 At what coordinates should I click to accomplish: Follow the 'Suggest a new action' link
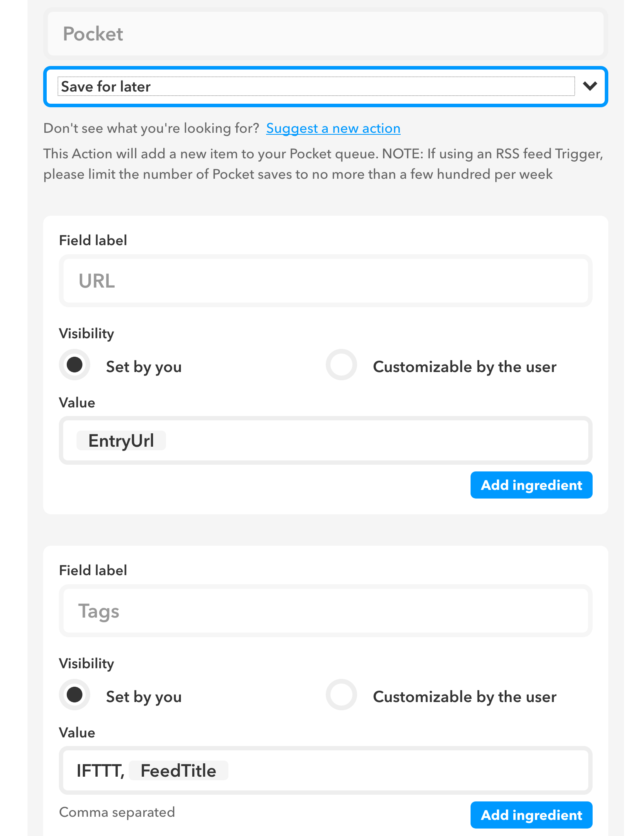coord(333,128)
